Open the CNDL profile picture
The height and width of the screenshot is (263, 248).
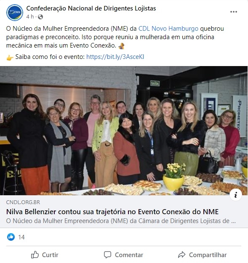[15, 12]
